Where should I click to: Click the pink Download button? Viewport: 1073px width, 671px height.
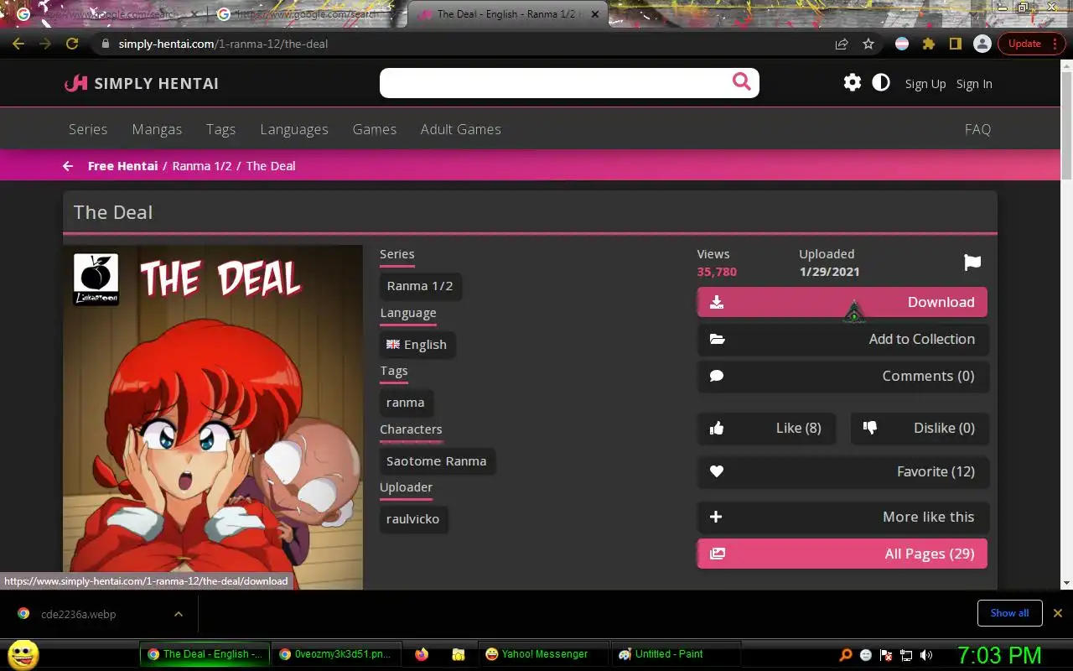click(842, 302)
